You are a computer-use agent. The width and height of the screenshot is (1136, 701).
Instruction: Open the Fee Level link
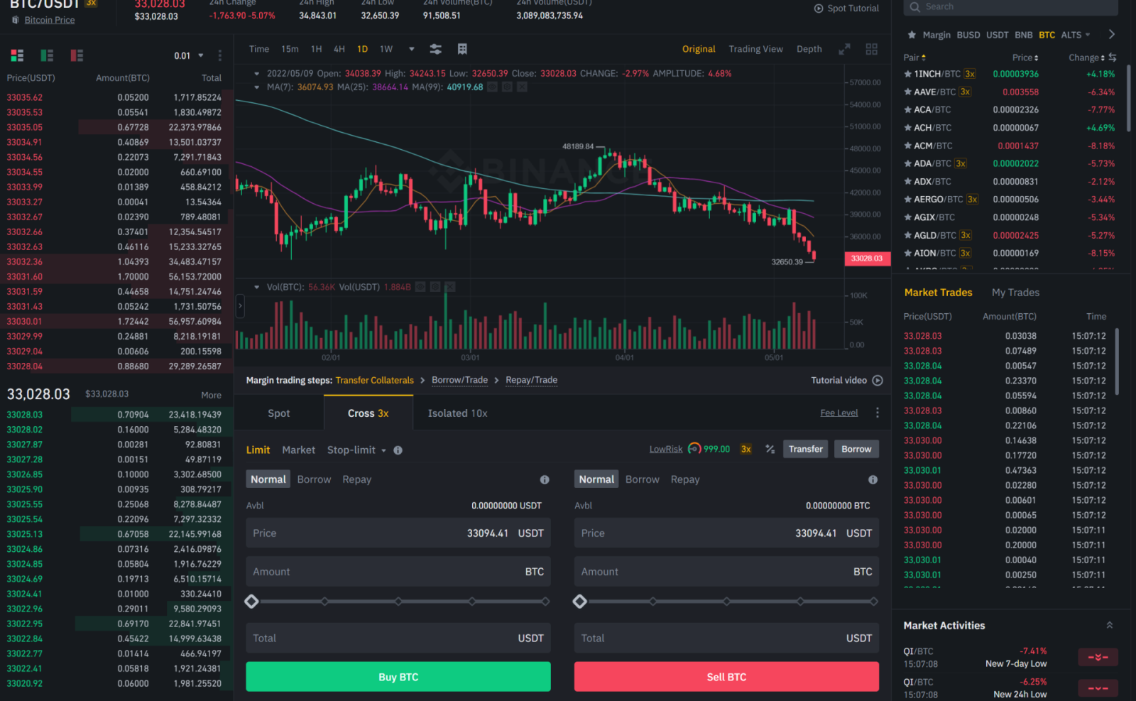click(x=839, y=413)
